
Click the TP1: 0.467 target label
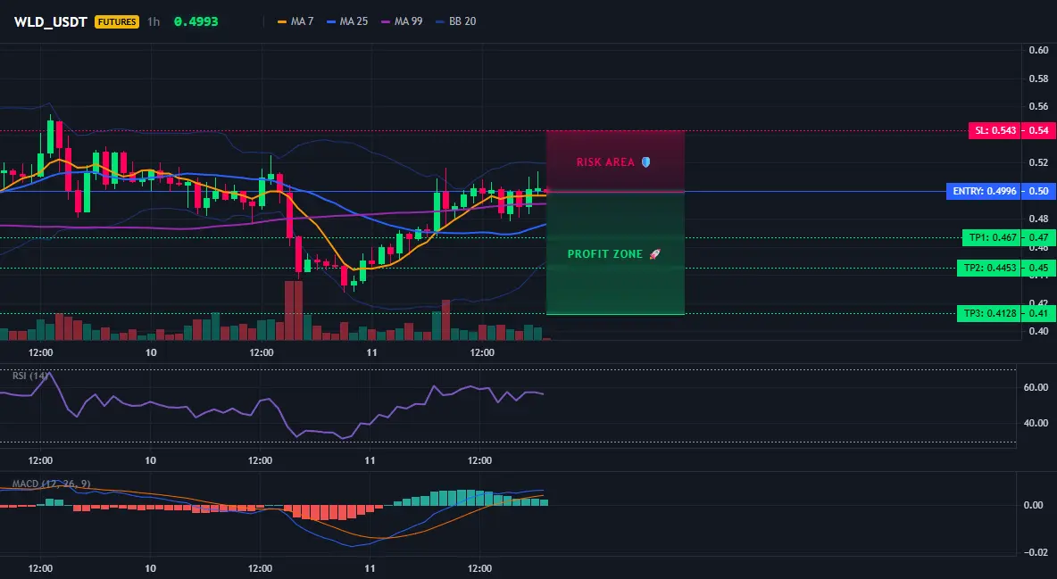click(993, 237)
